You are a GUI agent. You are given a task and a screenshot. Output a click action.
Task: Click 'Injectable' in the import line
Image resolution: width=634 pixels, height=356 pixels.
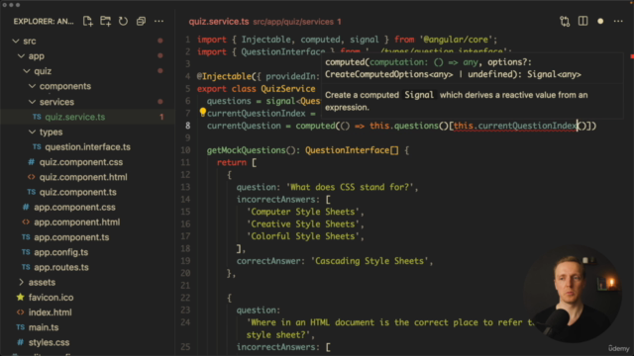point(265,40)
